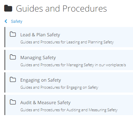The image size is (133, 117).
Task: Click the back chevron next to Safety
Action: (x=6, y=21)
